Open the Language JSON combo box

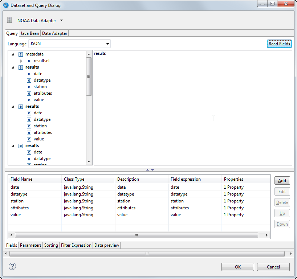[69, 44]
